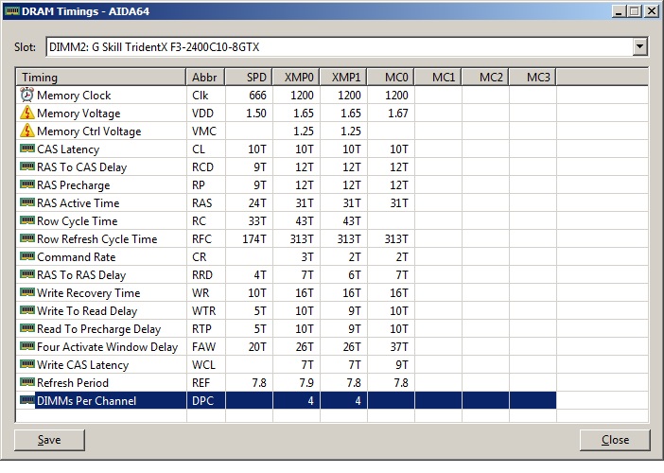Click the XMP0 column header
664x473 pixels.
click(296, 78)
